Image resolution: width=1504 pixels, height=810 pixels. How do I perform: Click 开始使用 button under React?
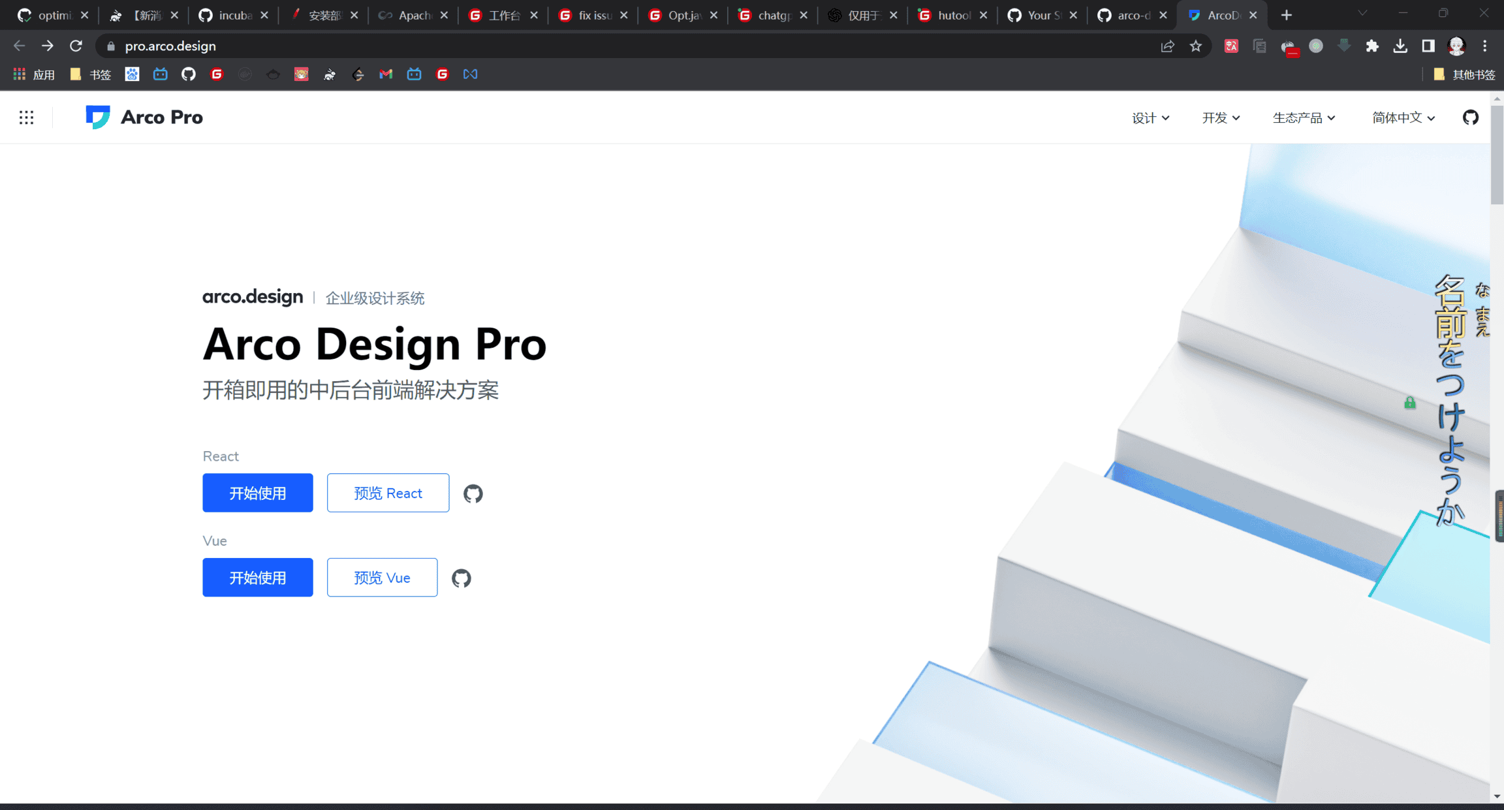click(258, 493)
